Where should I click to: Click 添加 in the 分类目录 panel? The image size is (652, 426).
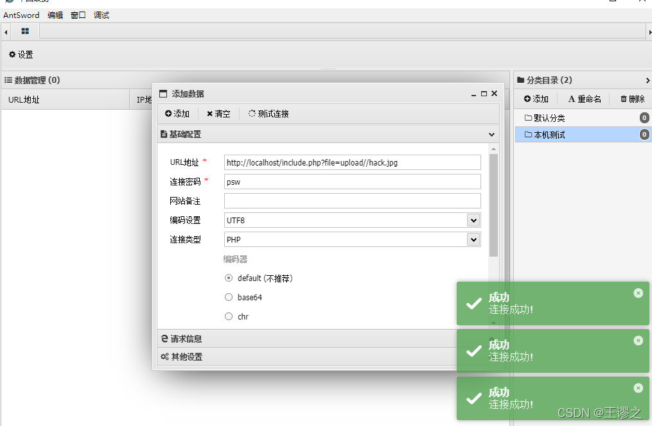click(536, 99)
